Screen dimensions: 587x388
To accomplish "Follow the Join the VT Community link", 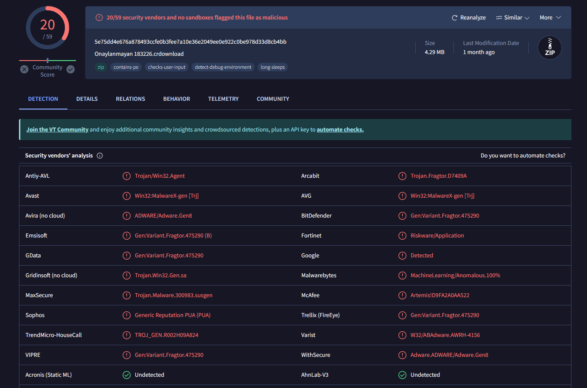I will pyautogui.click(x=57, y=130).
